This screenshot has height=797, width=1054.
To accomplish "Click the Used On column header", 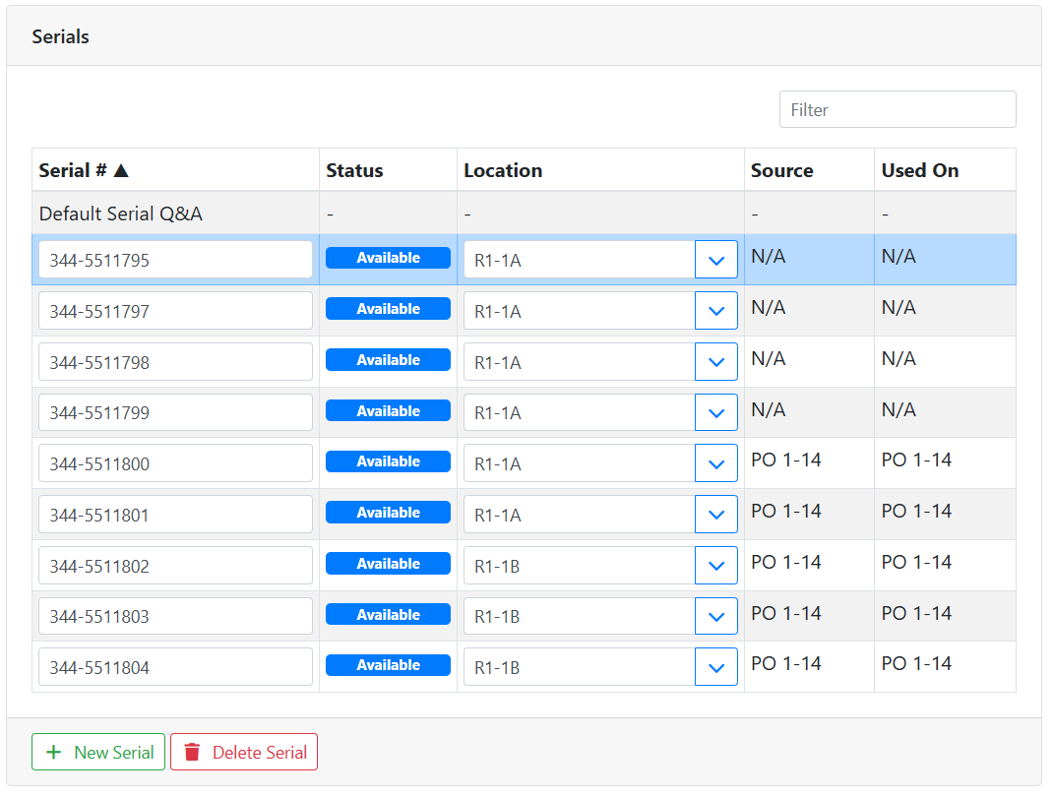I will click(x=919, y=170).
